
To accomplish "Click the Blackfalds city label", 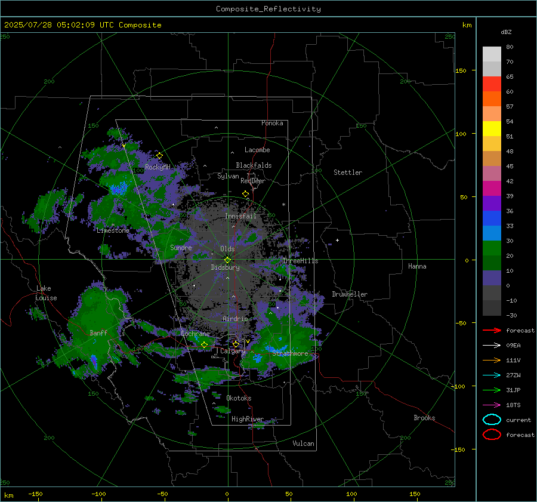I will coord(254,165).
